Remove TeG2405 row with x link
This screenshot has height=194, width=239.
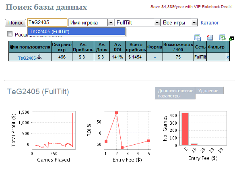(x=228, y=57)
